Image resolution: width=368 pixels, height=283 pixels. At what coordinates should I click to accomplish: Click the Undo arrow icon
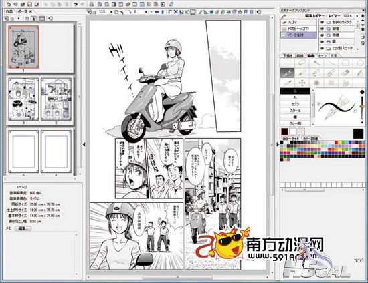(x=75, y=4)
